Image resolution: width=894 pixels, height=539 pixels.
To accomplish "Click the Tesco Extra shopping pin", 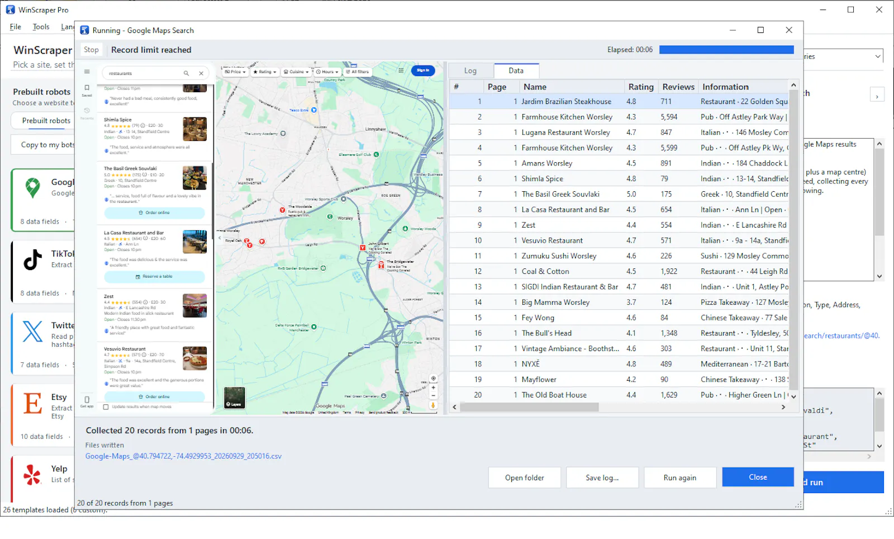I will 314,110.
